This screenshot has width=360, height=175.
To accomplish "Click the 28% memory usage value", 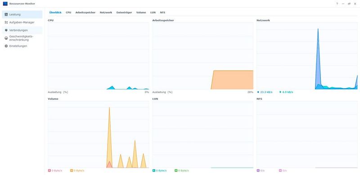I will [251, 92].
